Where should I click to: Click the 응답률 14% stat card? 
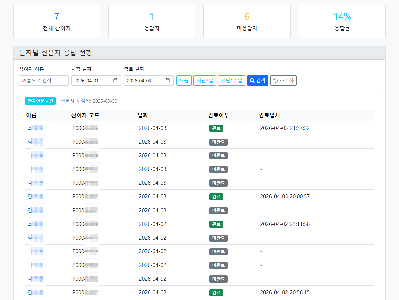(x=342, y=21)
